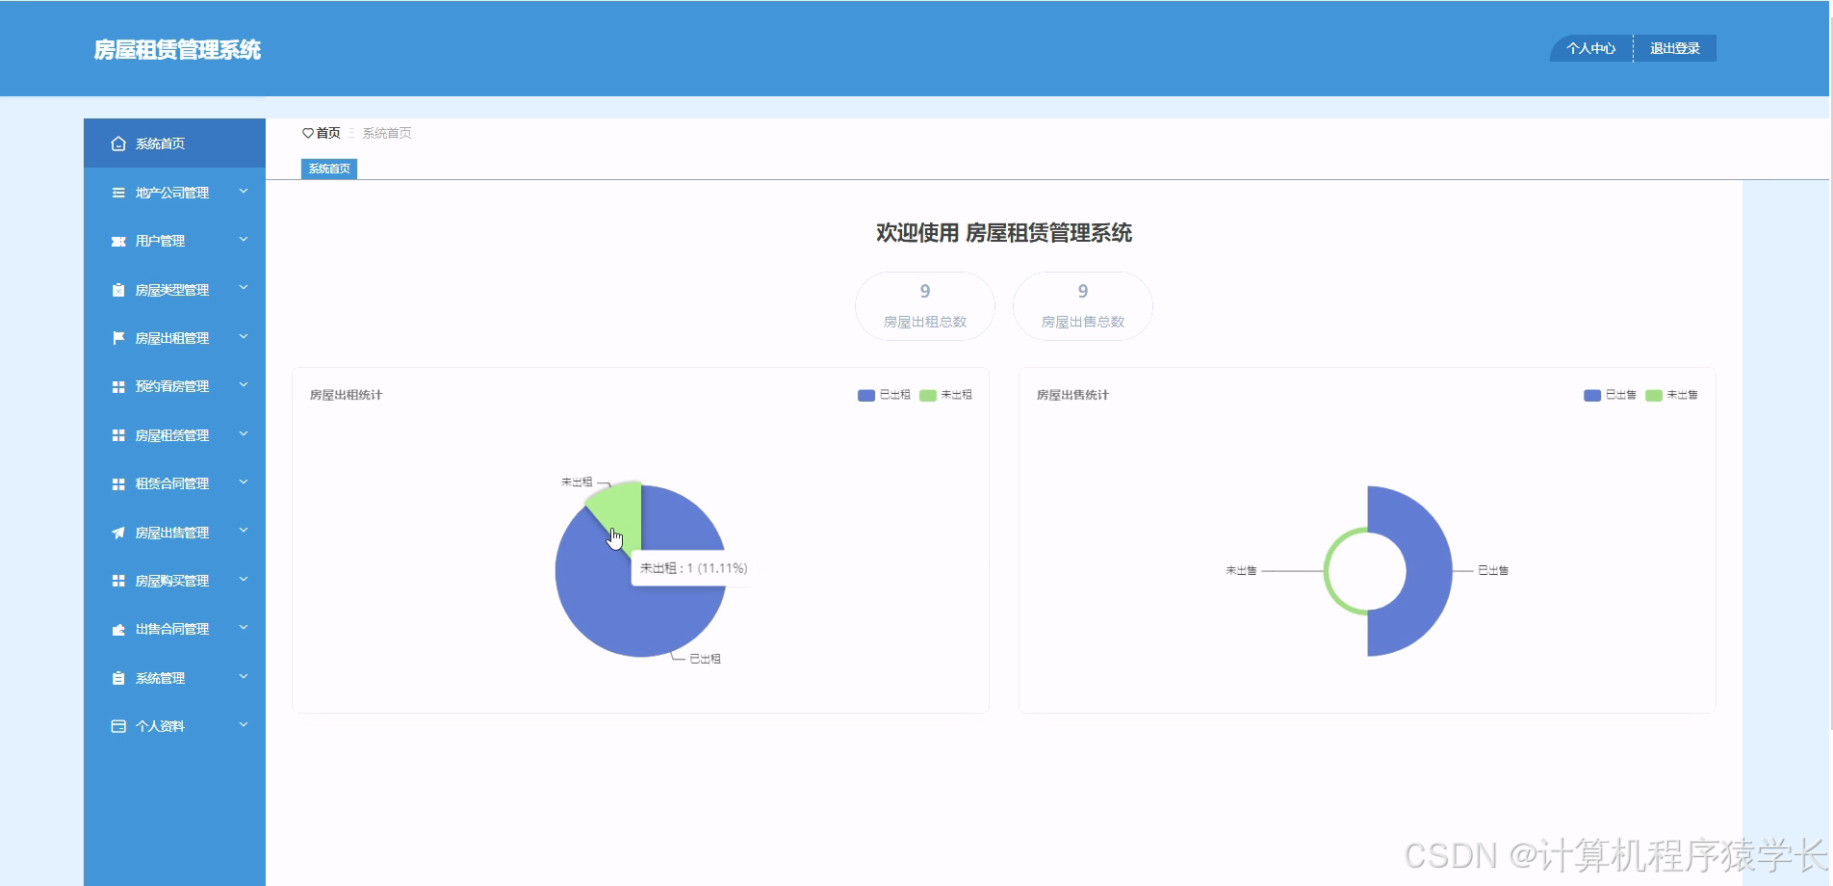Expand the 房屋类型管理 chevron
The image size is (1833, 886).
244,288
